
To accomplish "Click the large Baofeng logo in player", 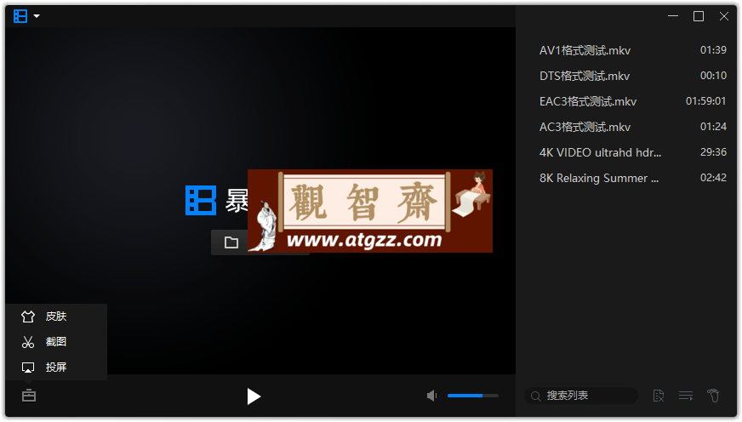I will coord(201,200).
